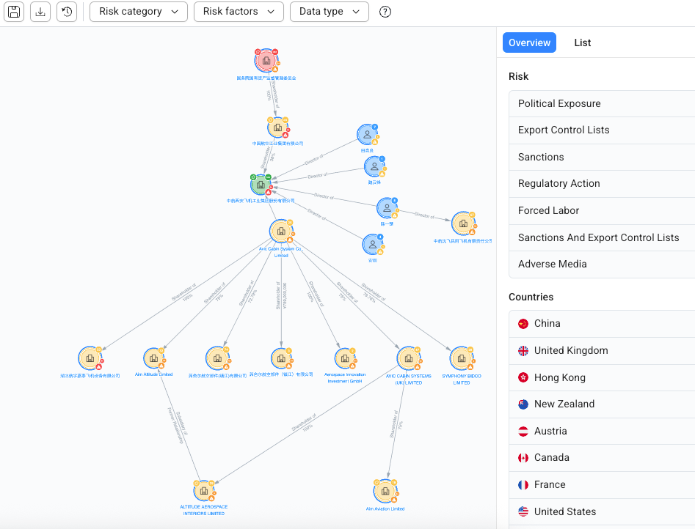Click the red top-level company node
The width and height of the screenshot is (695, 529).
pos(266,61)
